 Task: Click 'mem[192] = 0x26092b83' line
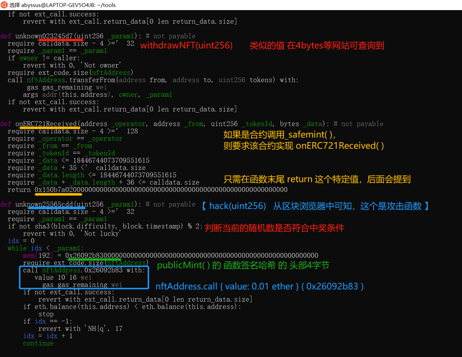171,256
